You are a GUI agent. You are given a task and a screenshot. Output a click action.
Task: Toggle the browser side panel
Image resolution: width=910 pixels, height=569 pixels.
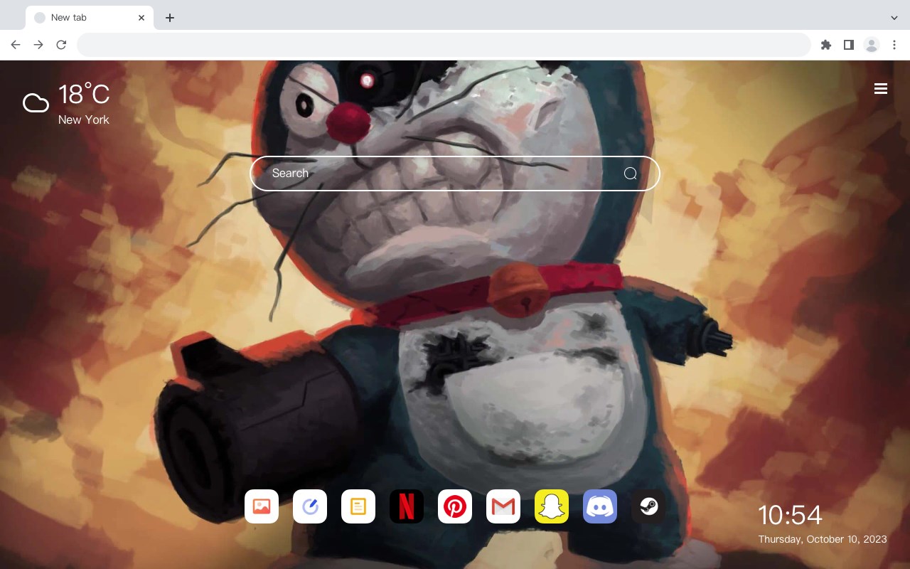[x=848, y=45]
